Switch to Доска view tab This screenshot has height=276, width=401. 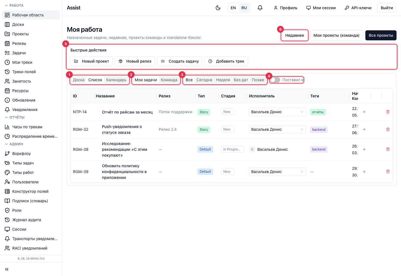click(x=79, y=80)
